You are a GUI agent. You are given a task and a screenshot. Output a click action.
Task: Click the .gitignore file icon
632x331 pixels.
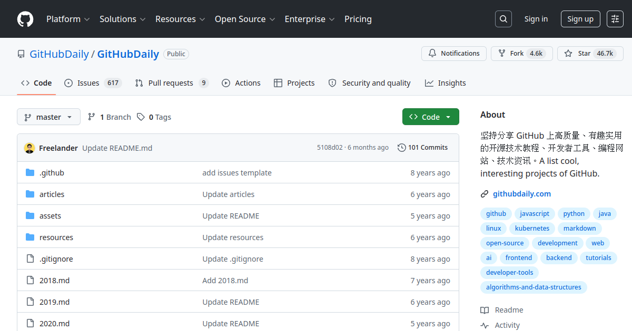pyautogui.click(x=30, y=259)
